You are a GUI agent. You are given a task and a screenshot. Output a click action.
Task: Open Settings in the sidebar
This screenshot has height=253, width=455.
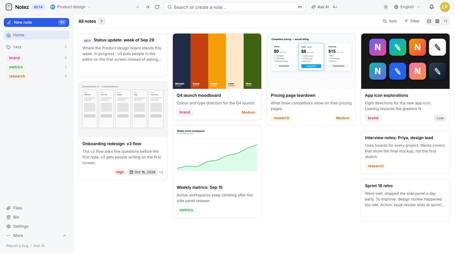pos(36,226)
